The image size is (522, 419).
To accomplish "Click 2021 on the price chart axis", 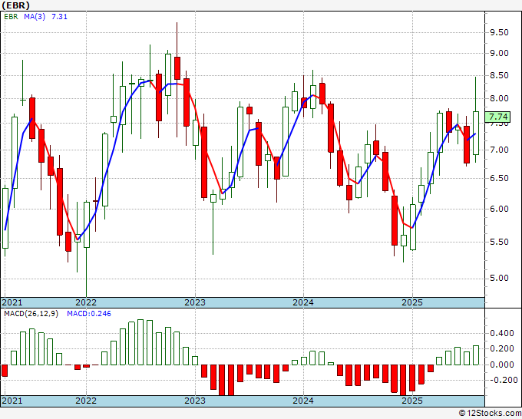I will (12, 302).
